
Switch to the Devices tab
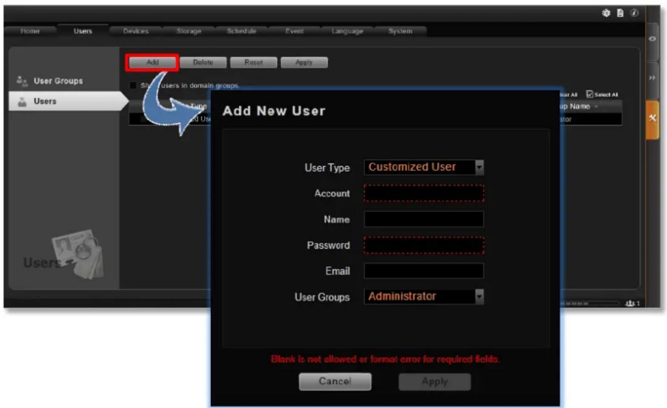coord(136,31)
